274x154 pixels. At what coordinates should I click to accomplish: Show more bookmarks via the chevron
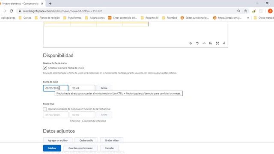(x=248, y=18)
